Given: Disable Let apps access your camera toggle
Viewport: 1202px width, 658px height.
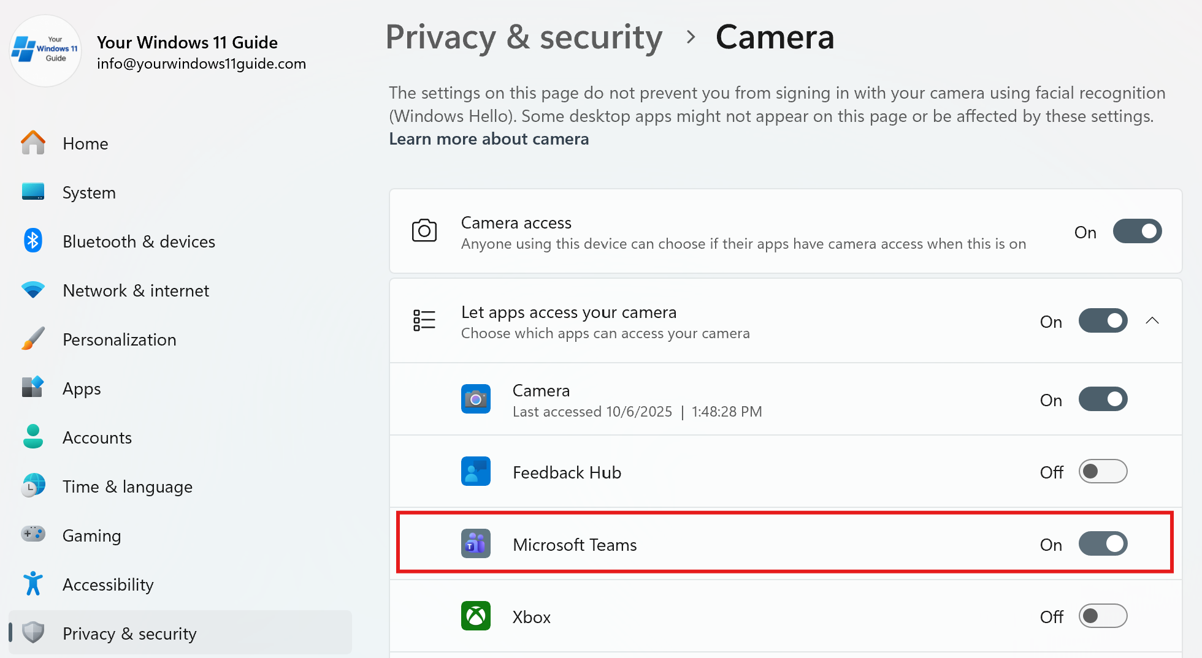Looking at the screenshot, I should (x=1103, y=320).
